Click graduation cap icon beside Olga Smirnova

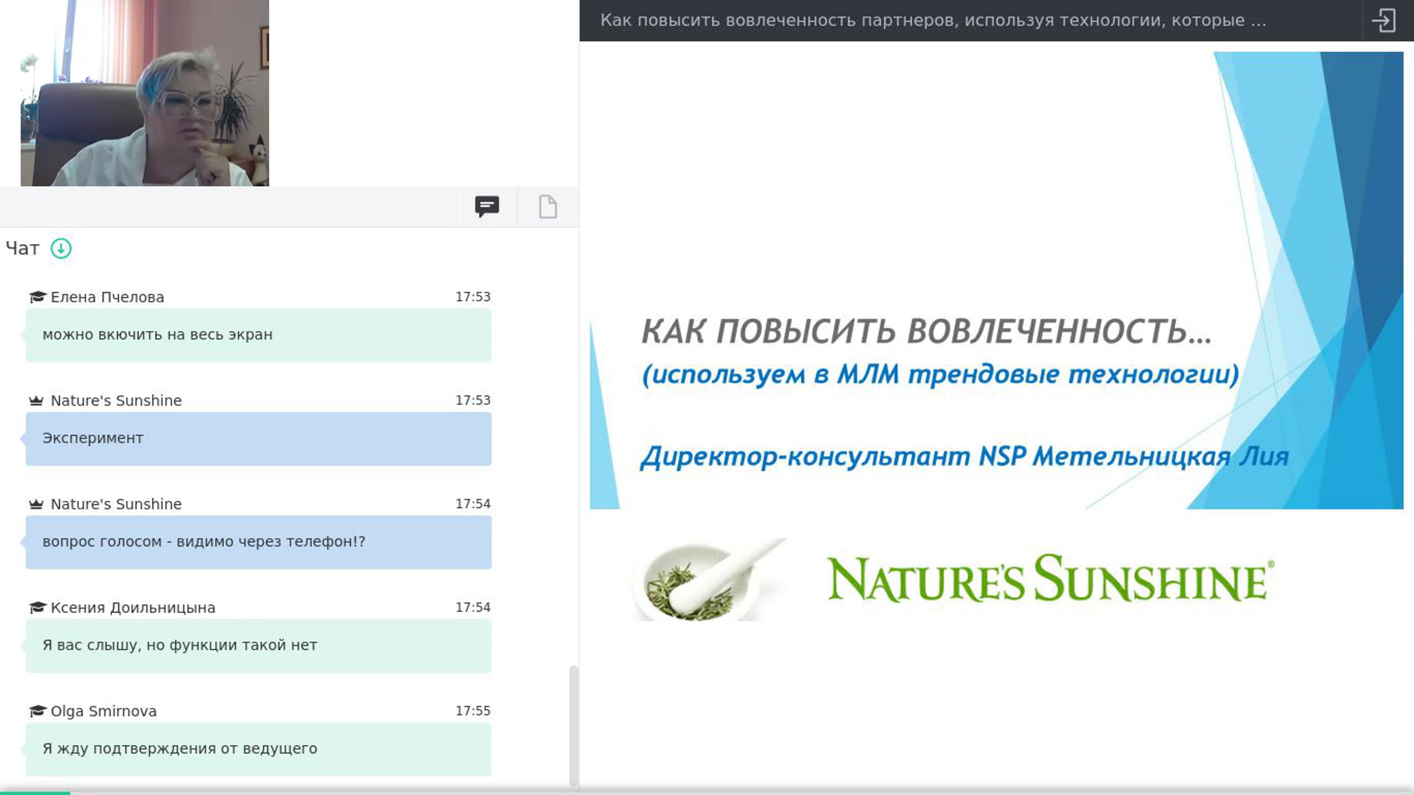click(x=37, y=711)
